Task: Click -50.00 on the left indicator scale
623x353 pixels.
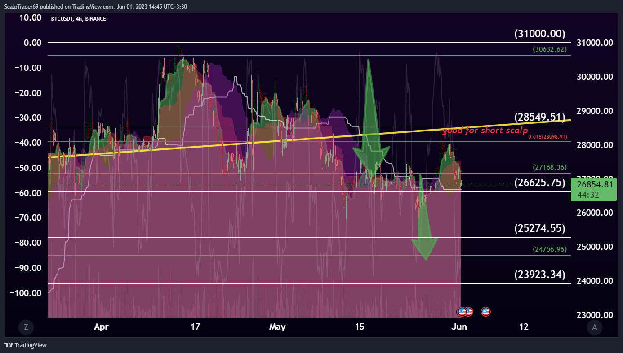Action: pos(28,168)
